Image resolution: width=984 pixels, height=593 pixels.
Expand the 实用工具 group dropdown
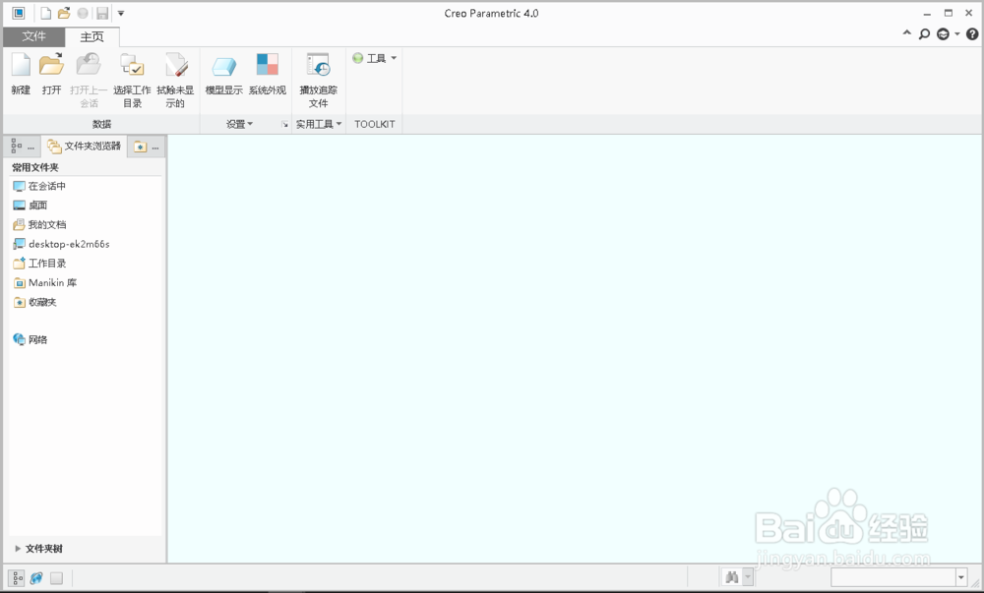[x=319, y=124]
